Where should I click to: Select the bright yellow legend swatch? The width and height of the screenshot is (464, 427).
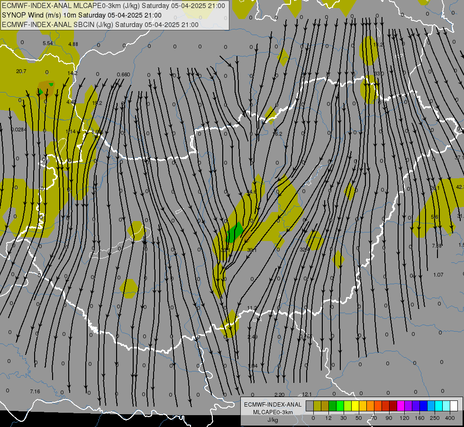pyautogui.click(x=355, y=406)
